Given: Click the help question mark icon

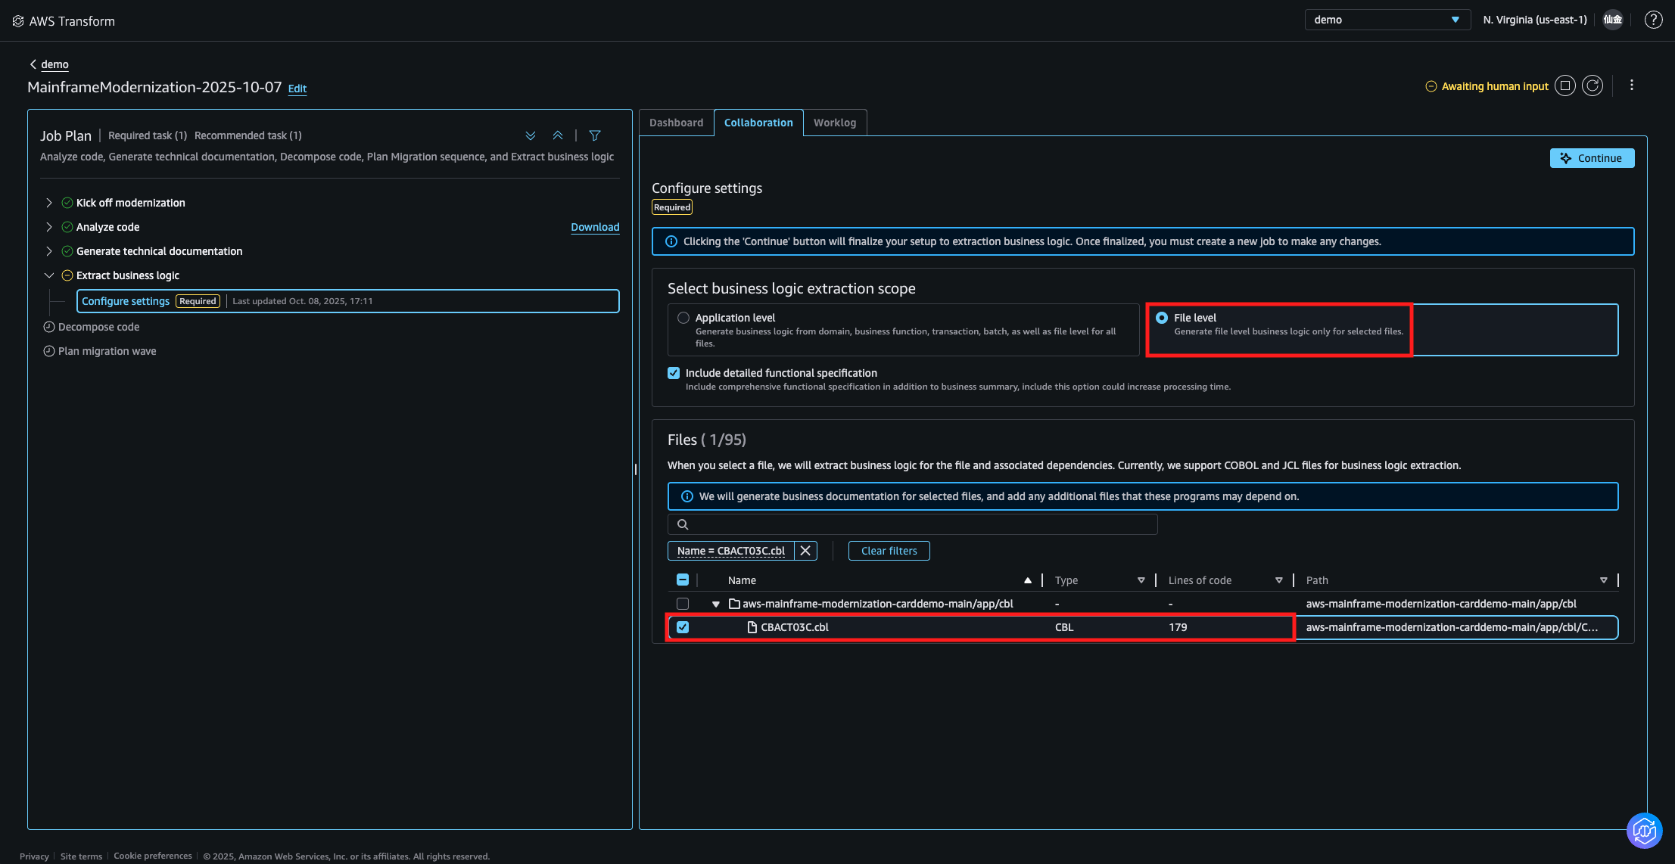Looking at the screenshot, I should pos(1653,20).
